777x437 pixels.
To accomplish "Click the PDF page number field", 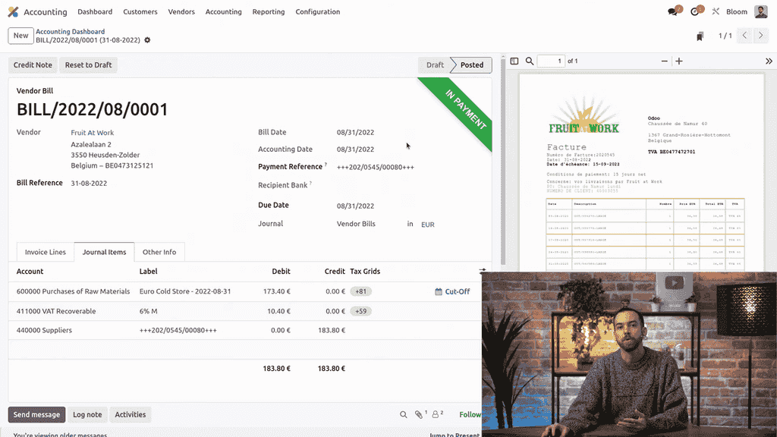I will point(552,61).
